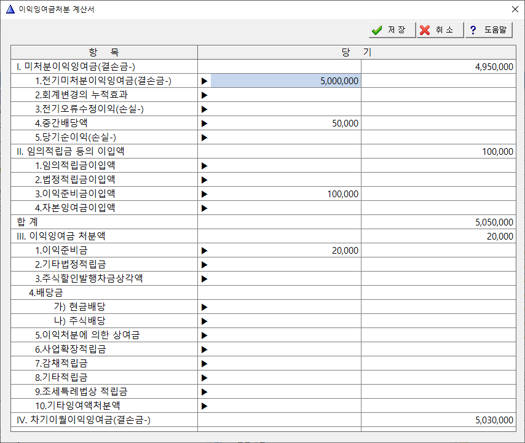The image size is (525, 443).
Task: Click arrow for 3.전기오류수정이익 row
Action: click(204, 109)
